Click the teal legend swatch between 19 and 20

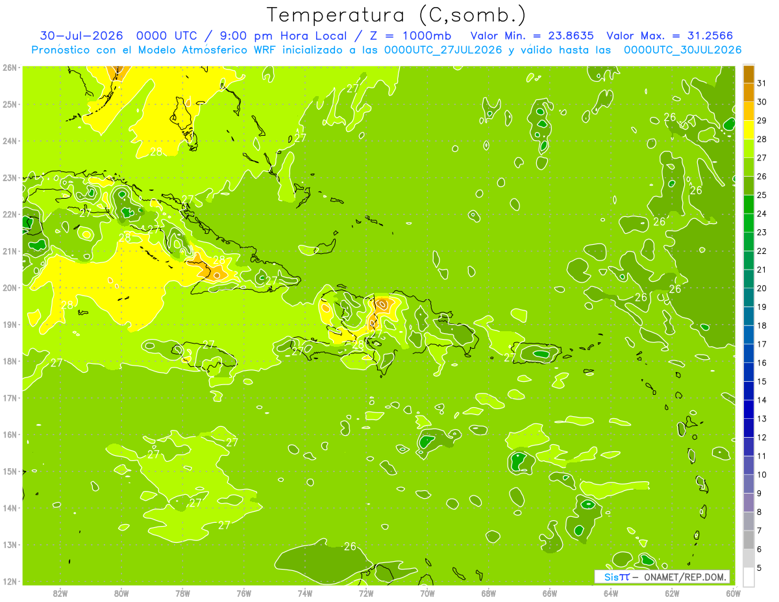pos(748,297)
